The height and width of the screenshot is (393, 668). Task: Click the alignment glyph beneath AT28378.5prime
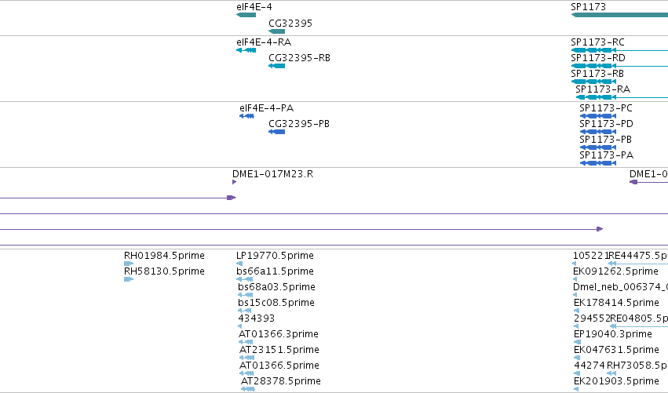pyautogui.click(x=248, y=389)
